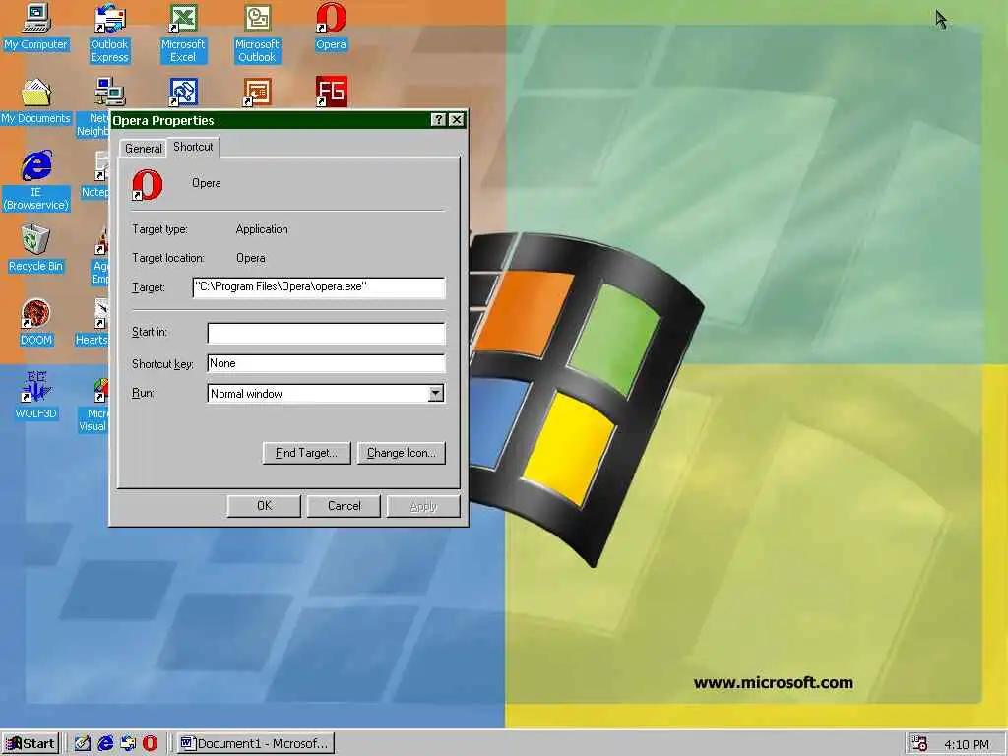Open My Computer desktop icon
1008x756 pixels.
click(36, 27)
